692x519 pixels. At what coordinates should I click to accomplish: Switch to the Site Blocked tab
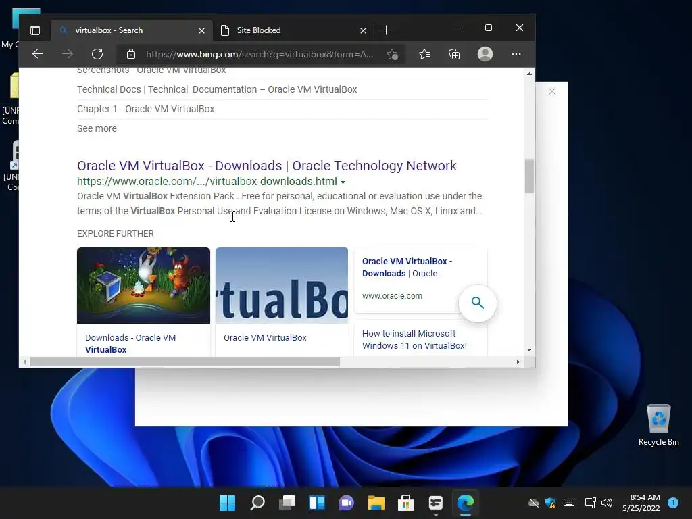click(x=293, y=30)
